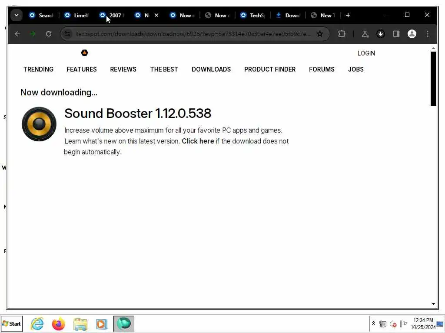Open the FEATURES section
The width and height of the screenshot is (445, 333).
point(81,69)
